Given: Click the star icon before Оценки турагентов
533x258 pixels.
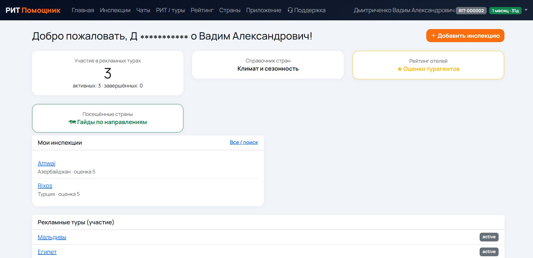Looking at the screenshot, I should [399, 69].
